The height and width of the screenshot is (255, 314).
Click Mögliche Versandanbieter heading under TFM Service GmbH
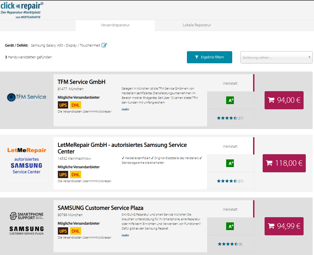[79, 98]
